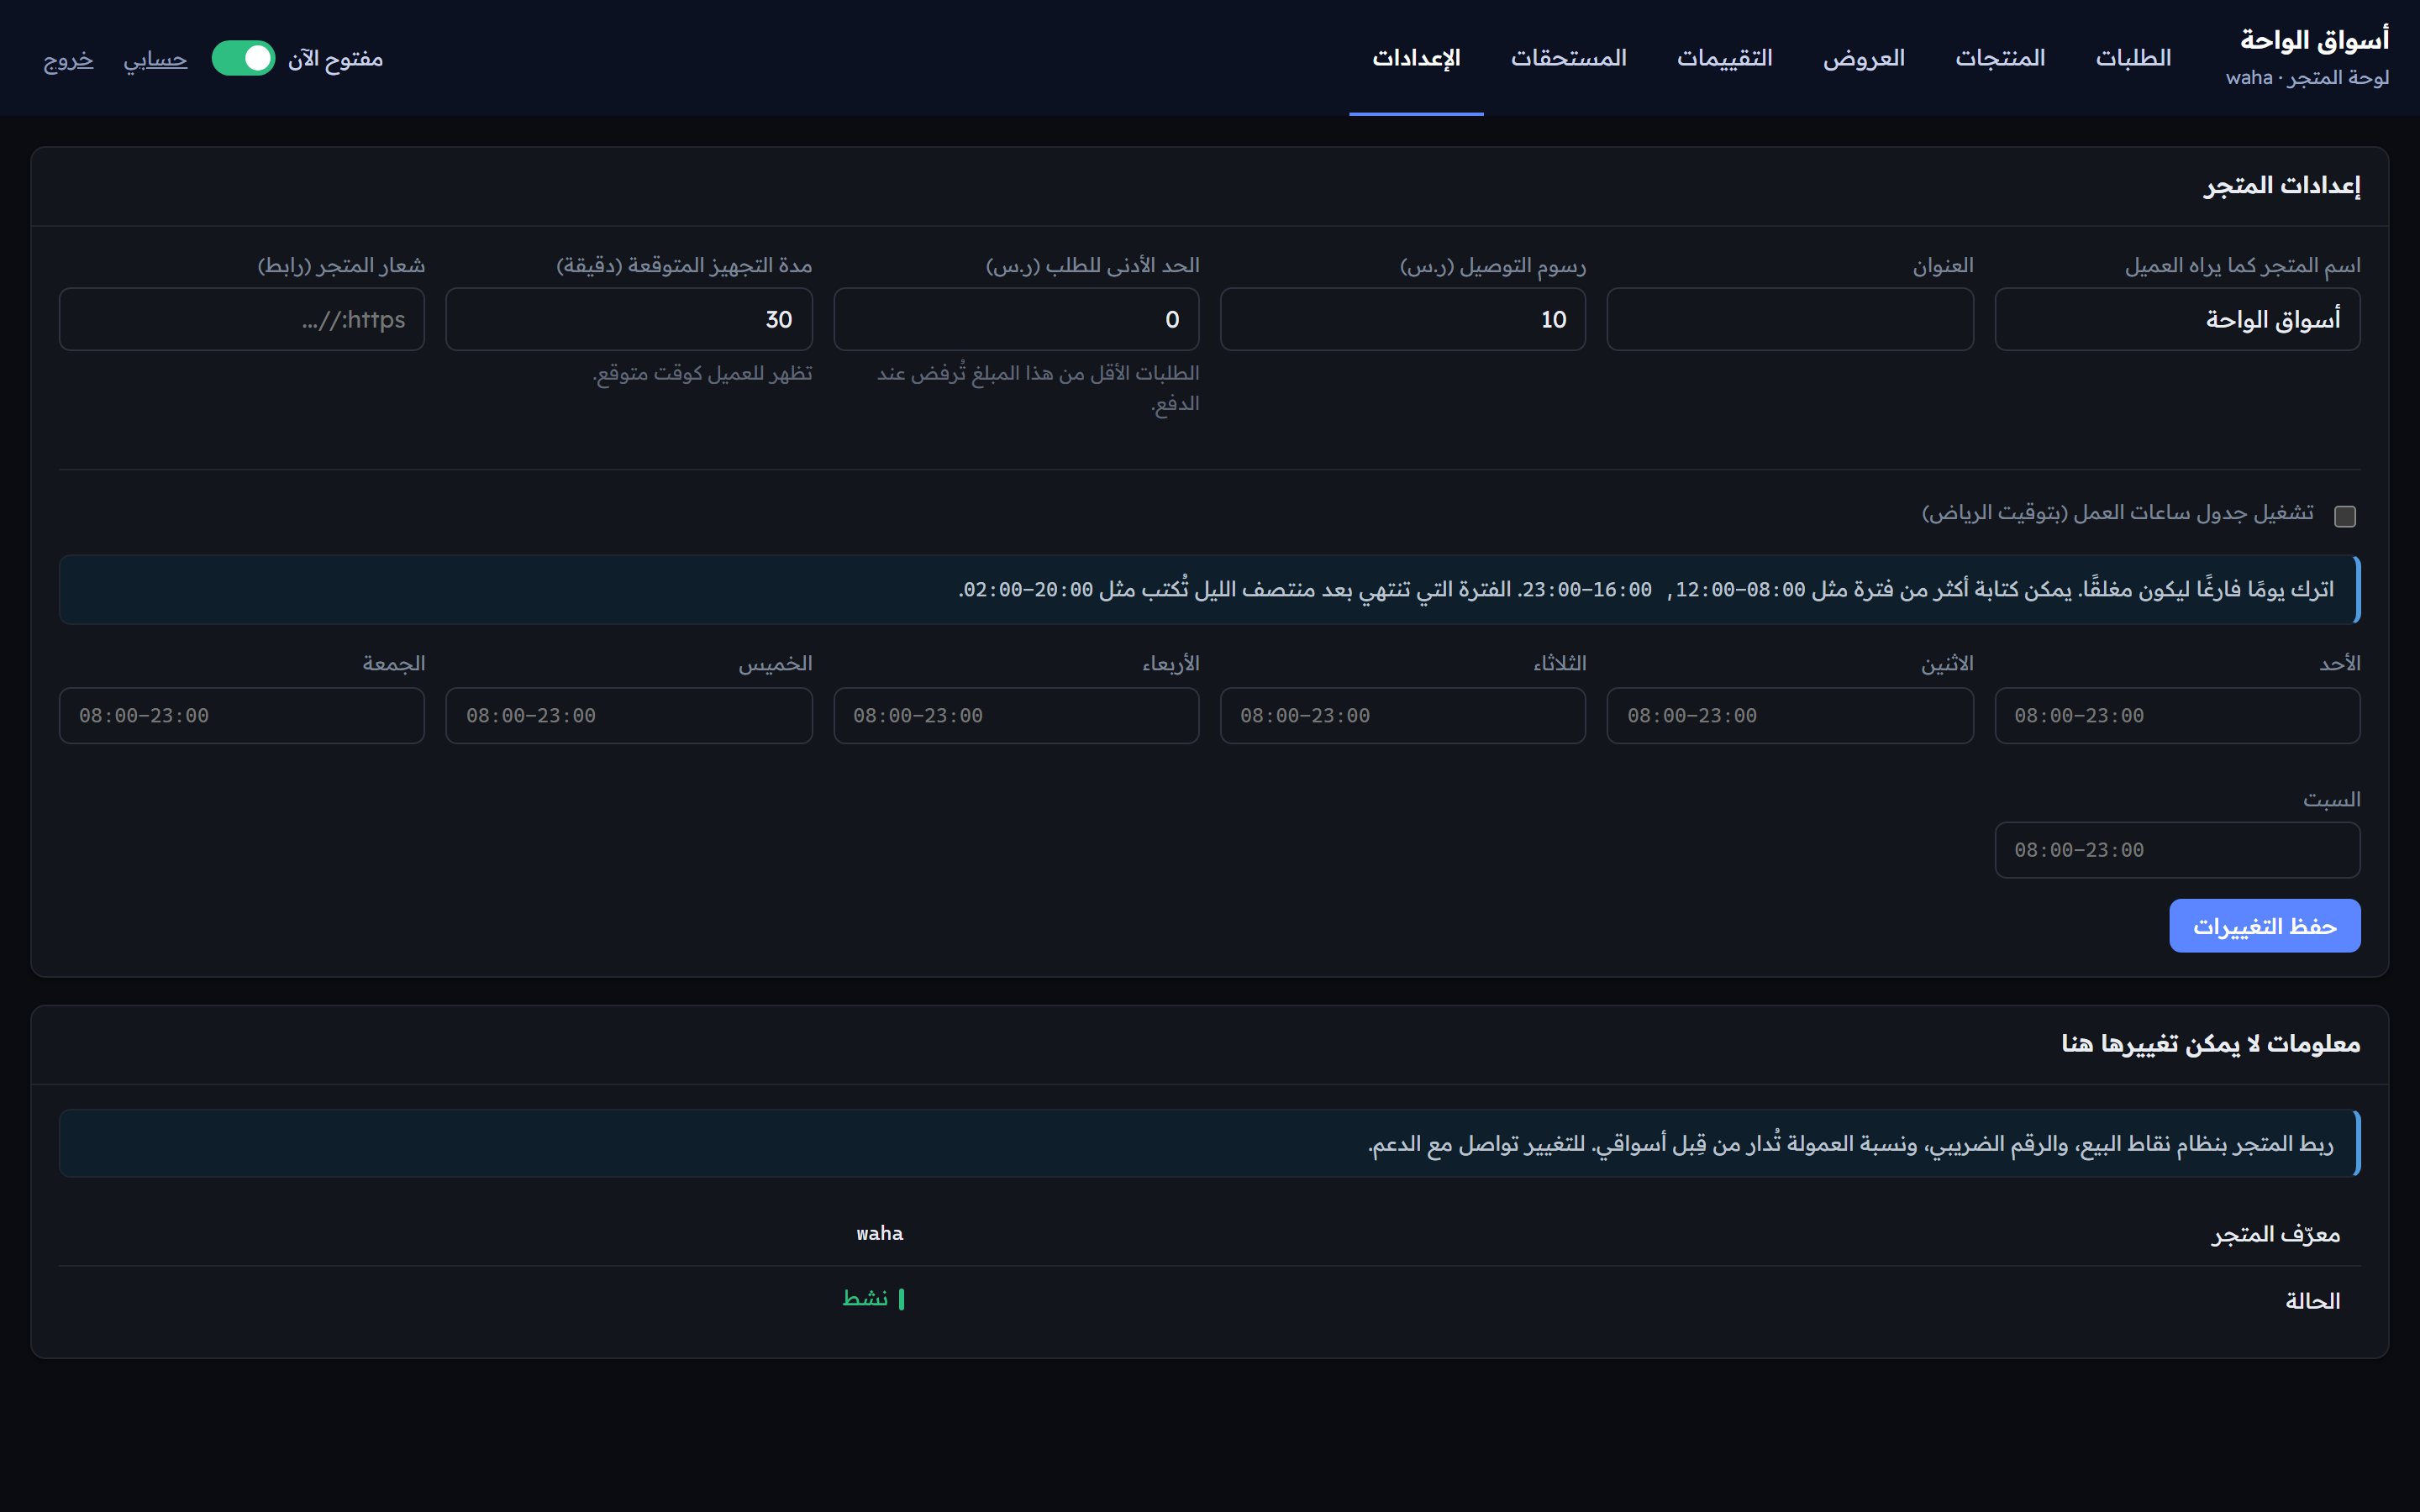Image resolution: width=2420 pixels, height=1512 pixels.
Task: Click the الحالة row label
Action: [x=2312, y=1300]
